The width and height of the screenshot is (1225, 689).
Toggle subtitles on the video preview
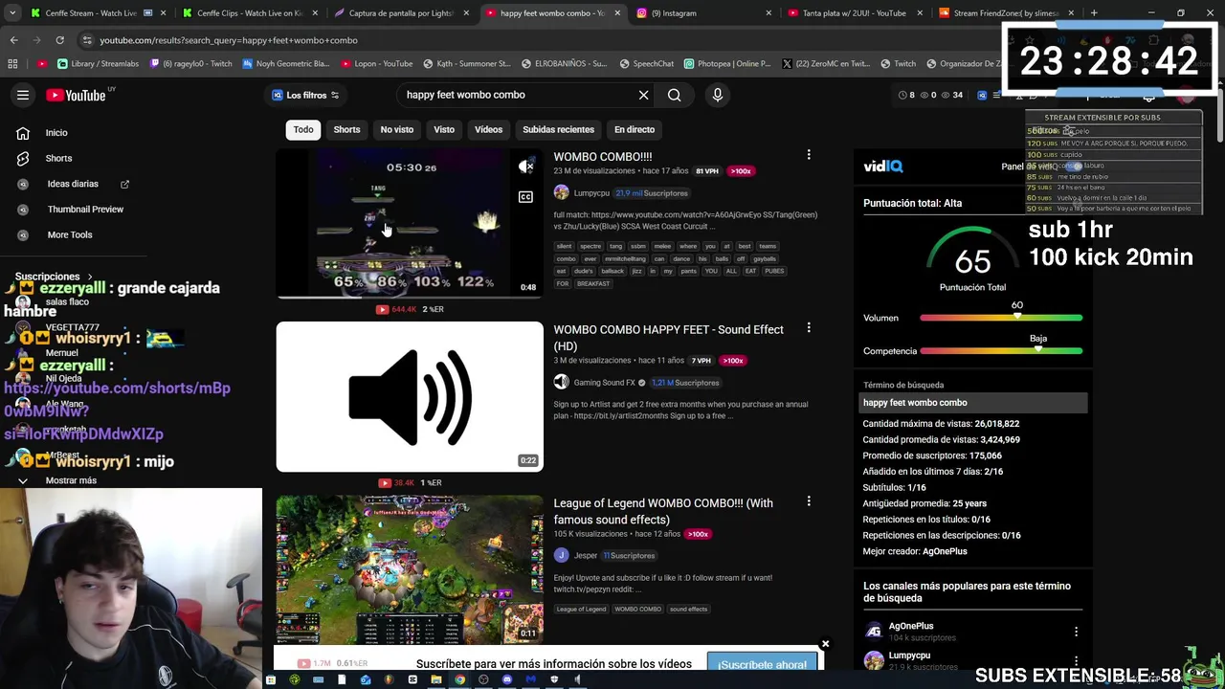[x=525, y=197]
